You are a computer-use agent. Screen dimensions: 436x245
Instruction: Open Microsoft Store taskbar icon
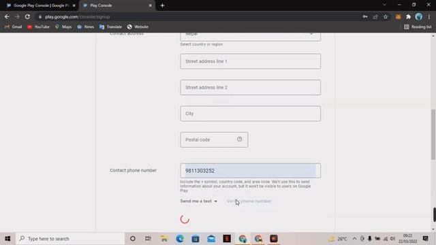pos(196,239)
